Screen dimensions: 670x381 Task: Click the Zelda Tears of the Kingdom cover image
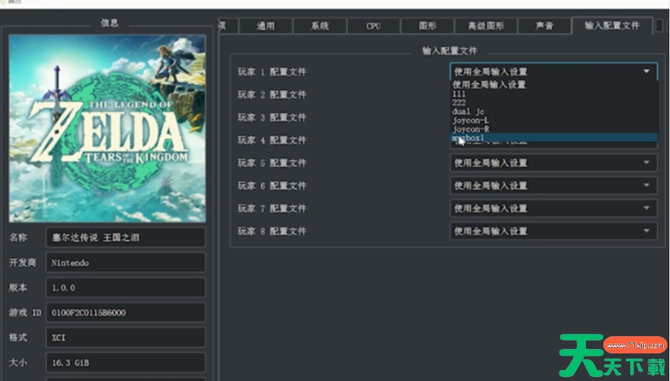[107, 128]
